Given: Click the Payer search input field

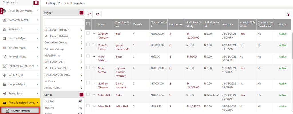Looking at the screenshot, I should point(64,22).
